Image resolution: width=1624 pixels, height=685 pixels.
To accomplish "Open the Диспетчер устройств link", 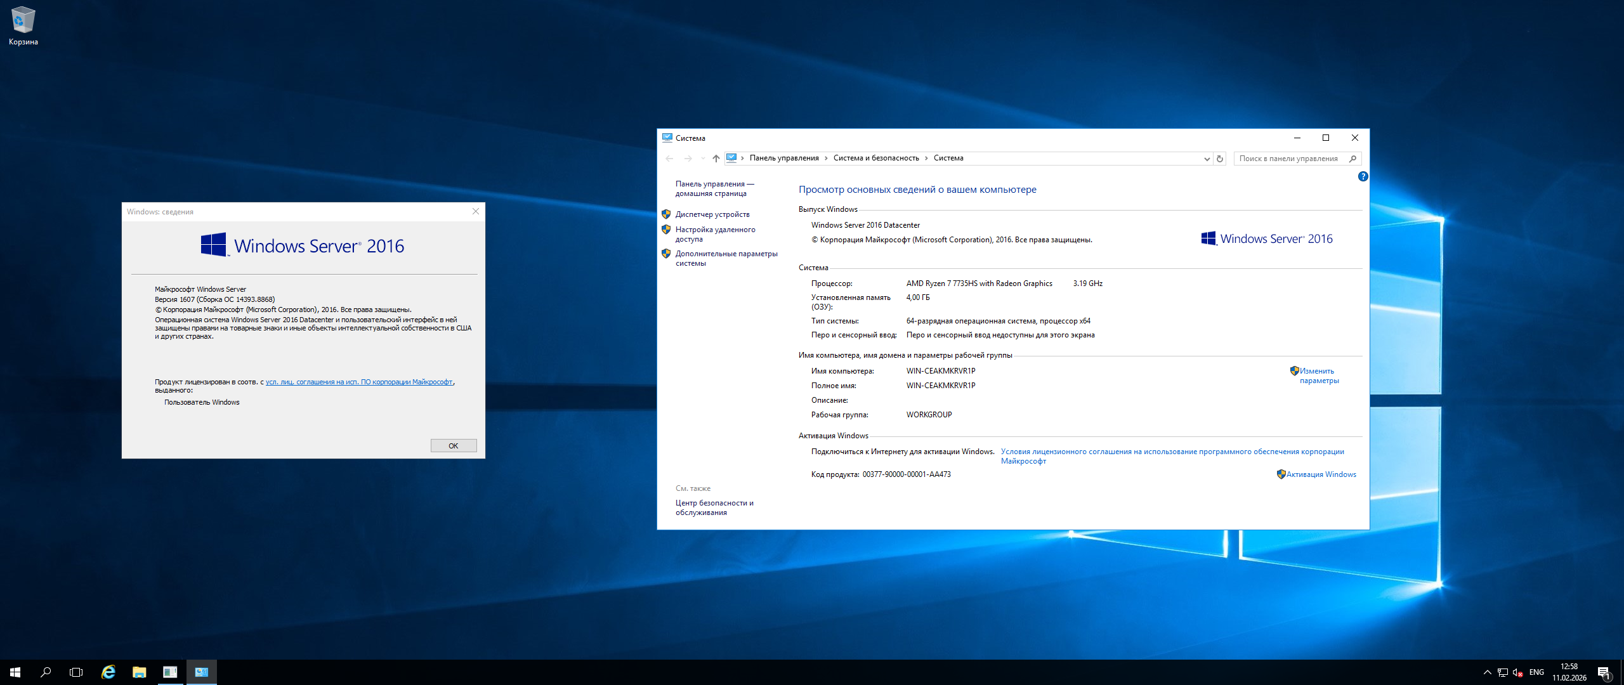I will coord(712,214).
